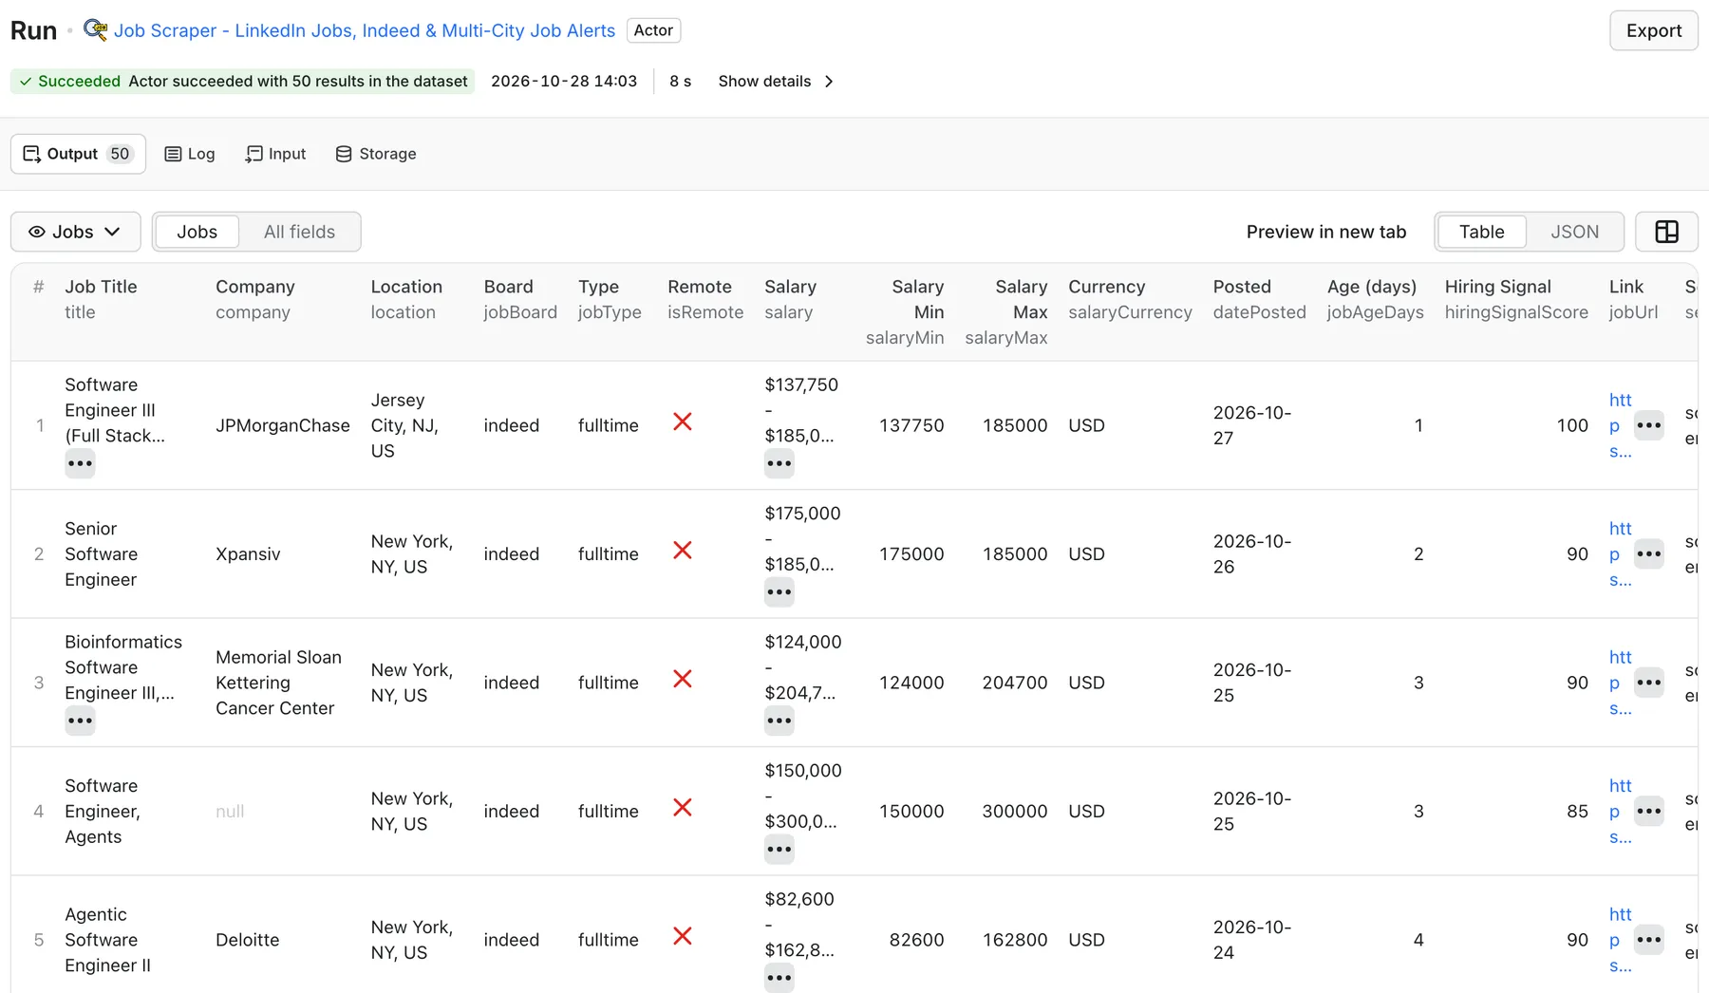Open the table layout columns icon button
This screenshot has width=1709, height=993.
(x=1666, y=232)
